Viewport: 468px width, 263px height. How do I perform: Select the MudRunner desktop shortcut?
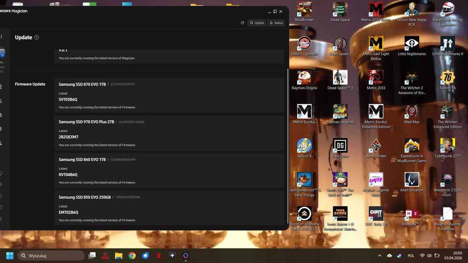coord(304,12)
